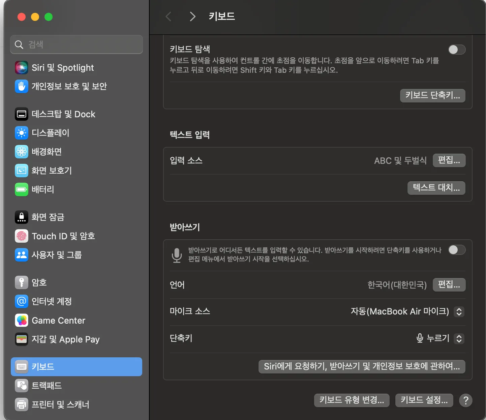Enable the 받아쓰기 dictation switch

457,250
